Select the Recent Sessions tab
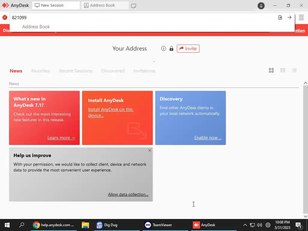The image size is (308, 231). 75,71
